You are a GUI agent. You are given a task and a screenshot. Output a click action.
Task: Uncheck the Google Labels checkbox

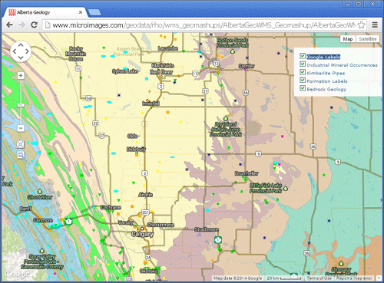click(303, 56)
